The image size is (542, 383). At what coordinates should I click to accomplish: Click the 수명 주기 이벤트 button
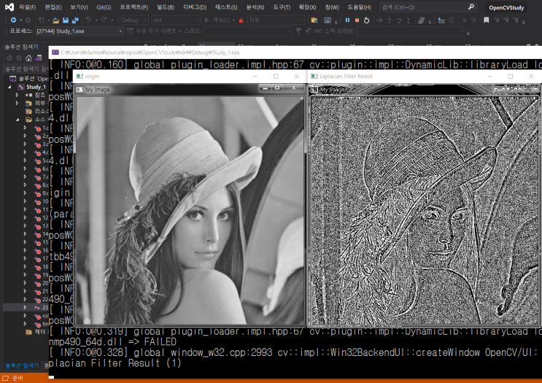coord(154,31)
